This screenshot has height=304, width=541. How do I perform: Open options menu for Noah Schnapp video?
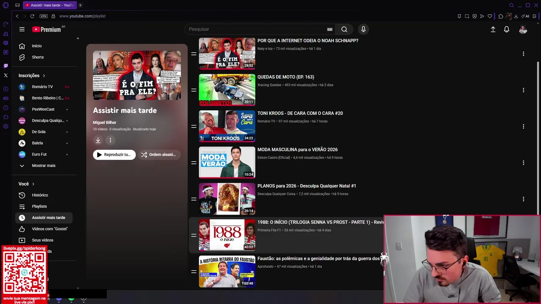(523, 54)
